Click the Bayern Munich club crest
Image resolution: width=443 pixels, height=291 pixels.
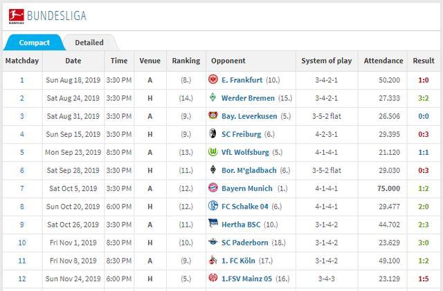point(213,188)
